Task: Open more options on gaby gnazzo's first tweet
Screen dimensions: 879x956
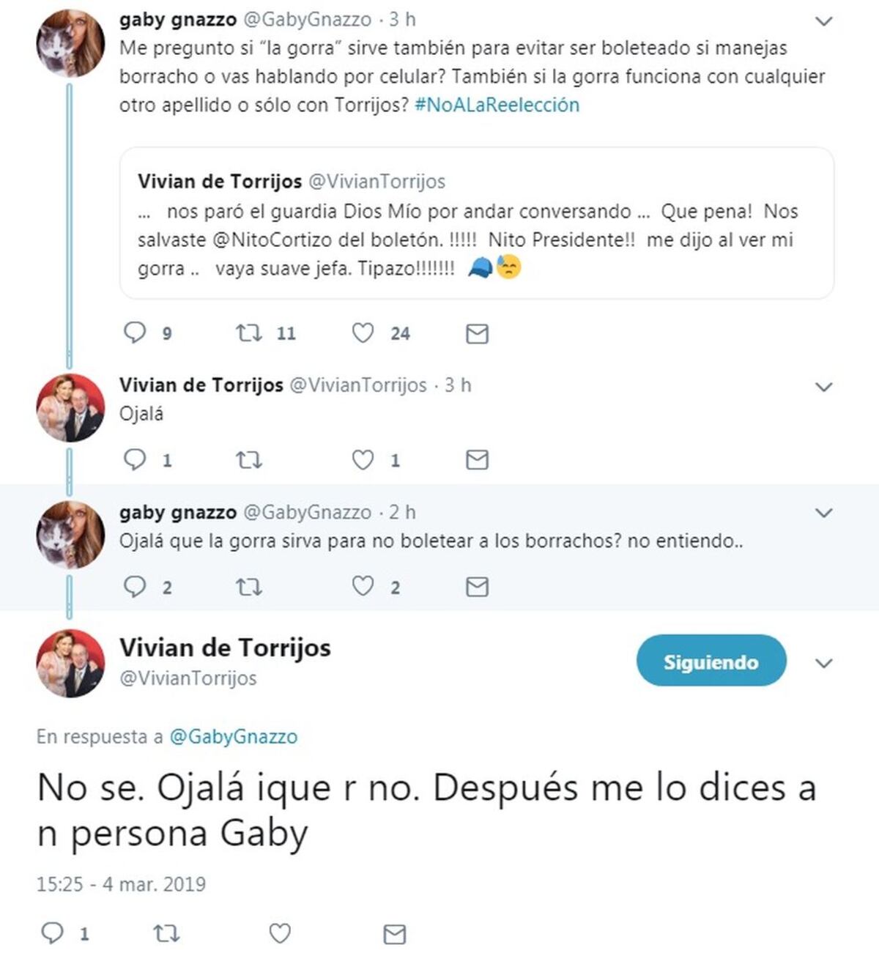Action: click(x=824, y=21)
